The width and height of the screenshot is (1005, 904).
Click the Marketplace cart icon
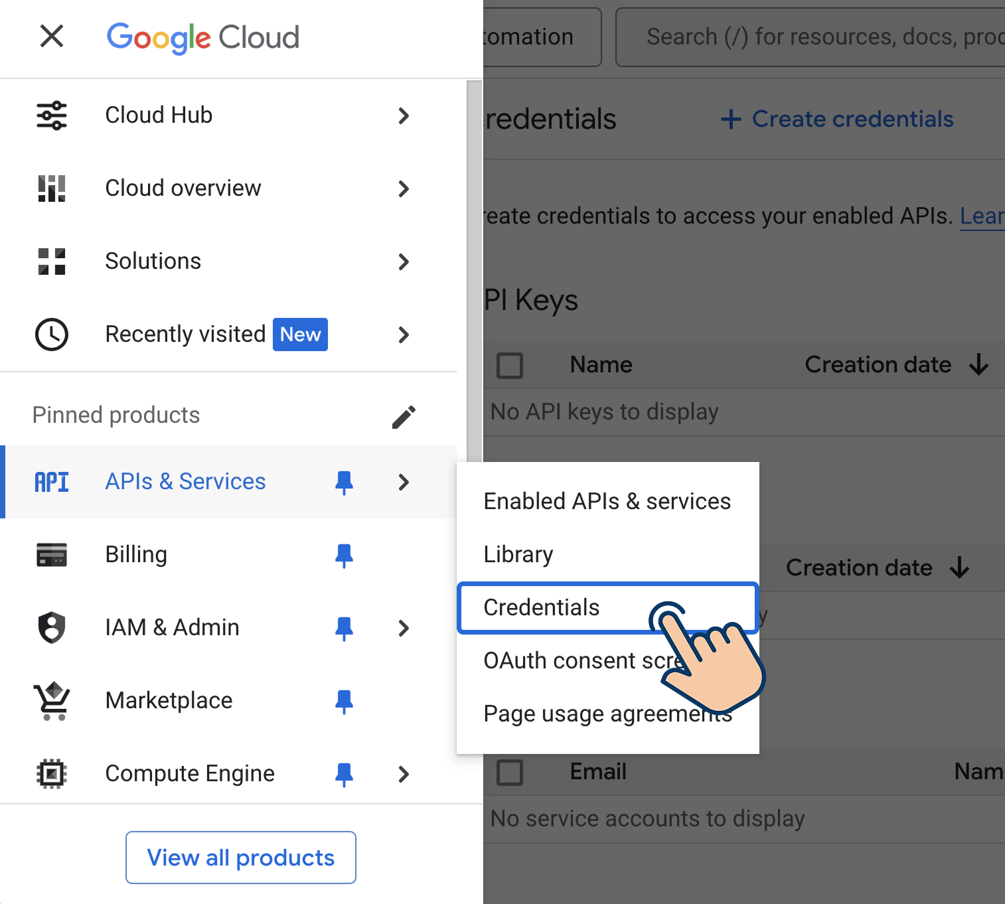click(x=52, y=701)
